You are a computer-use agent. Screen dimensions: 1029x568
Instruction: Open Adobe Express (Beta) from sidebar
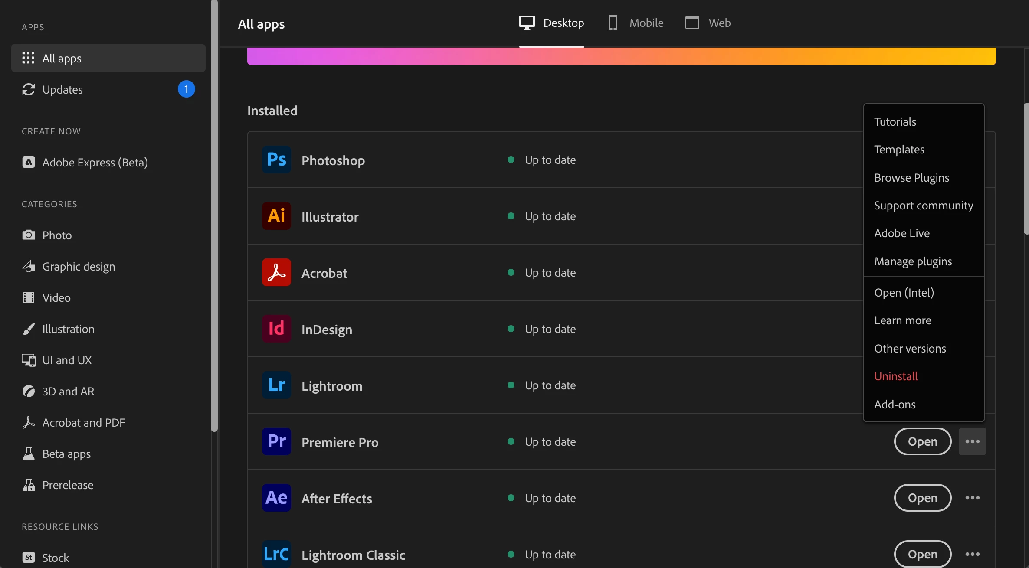tap(95, 162)
